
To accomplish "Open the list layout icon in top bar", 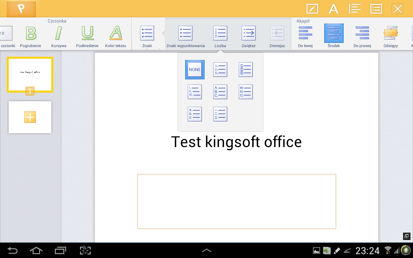I will coord(376,9).
